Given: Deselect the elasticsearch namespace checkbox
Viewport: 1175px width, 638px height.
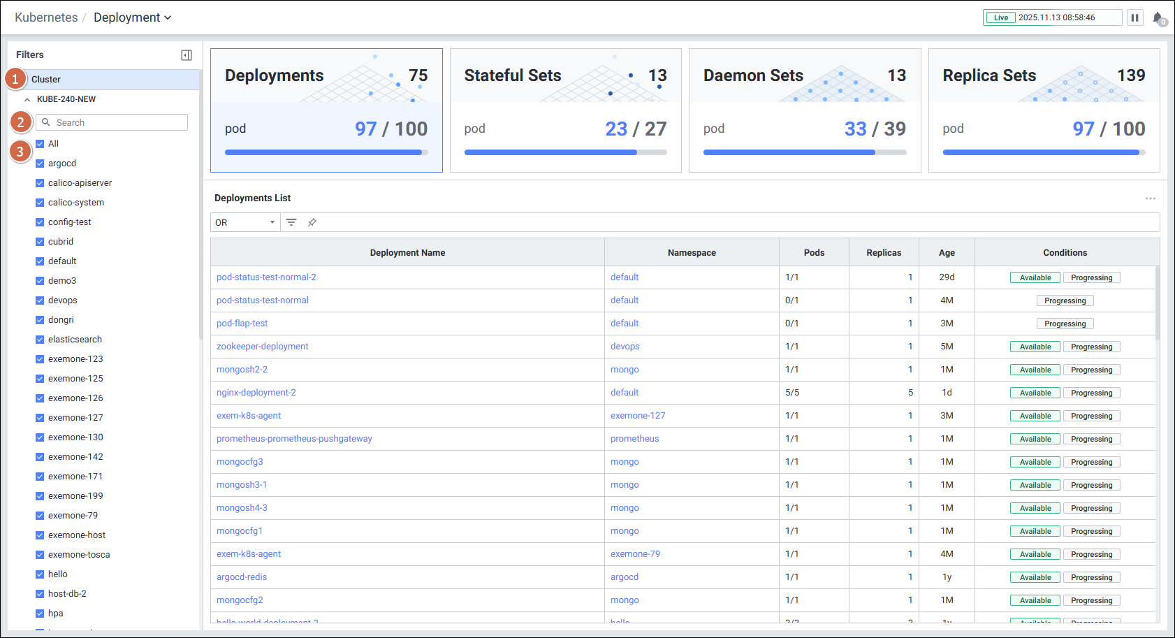Looking at the screenshot, I should 40,340.
